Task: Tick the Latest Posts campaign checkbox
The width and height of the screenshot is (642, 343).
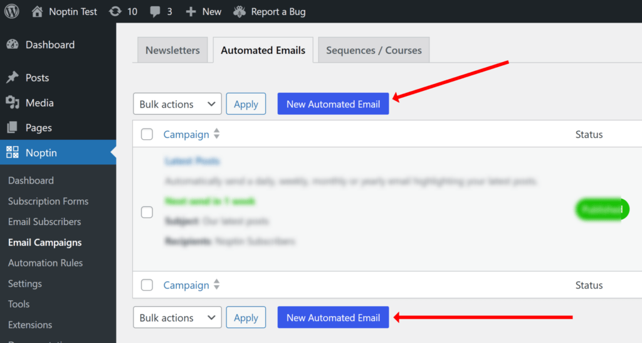Action: (147, 212)
